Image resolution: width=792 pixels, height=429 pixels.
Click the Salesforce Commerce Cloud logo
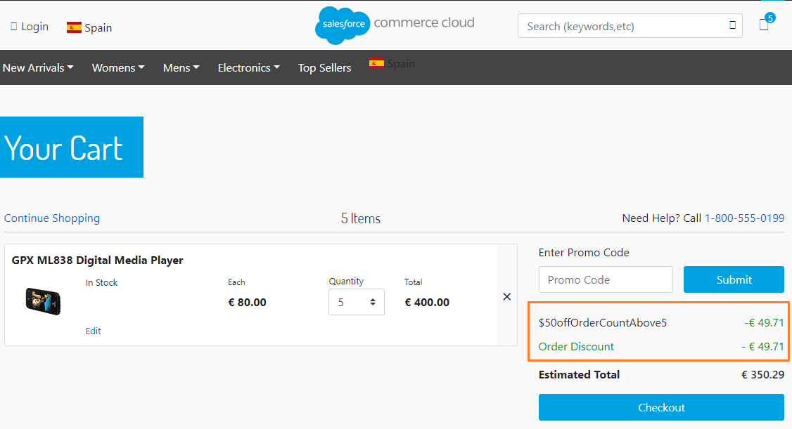395,25
